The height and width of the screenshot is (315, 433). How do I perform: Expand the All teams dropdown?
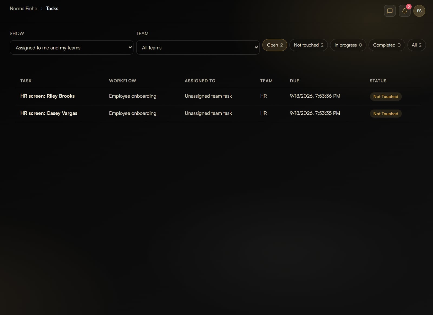198,48
